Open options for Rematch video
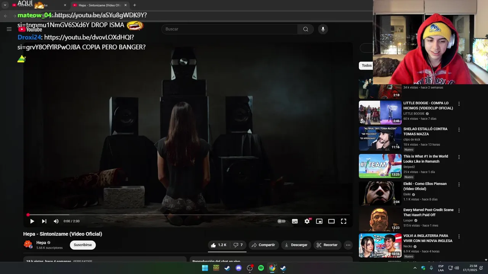This screenshot has width=488, height=274. point(459,157)
